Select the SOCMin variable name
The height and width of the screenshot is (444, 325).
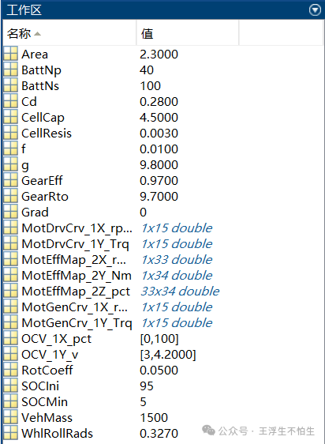(45, 402)
